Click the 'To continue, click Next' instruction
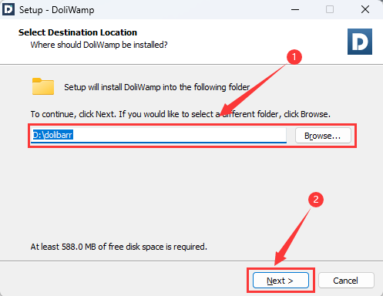Image resolution: width=383 pixels, height=296 pixels. coord(180,114)
